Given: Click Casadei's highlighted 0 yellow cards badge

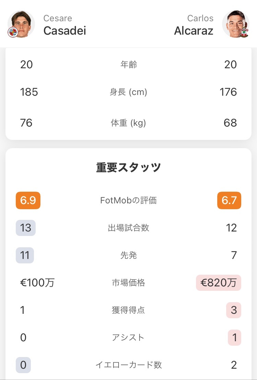Looking at the screenshot, I should point(23,365).
